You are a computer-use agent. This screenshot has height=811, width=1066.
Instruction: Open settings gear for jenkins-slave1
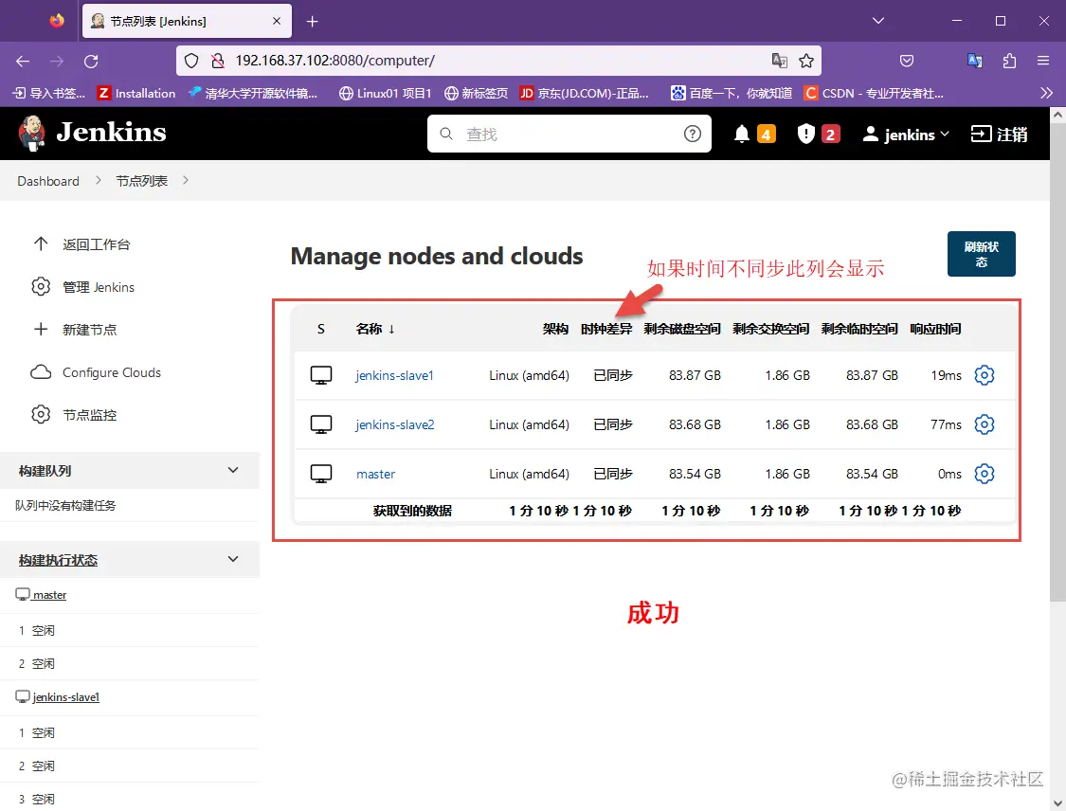984,375
